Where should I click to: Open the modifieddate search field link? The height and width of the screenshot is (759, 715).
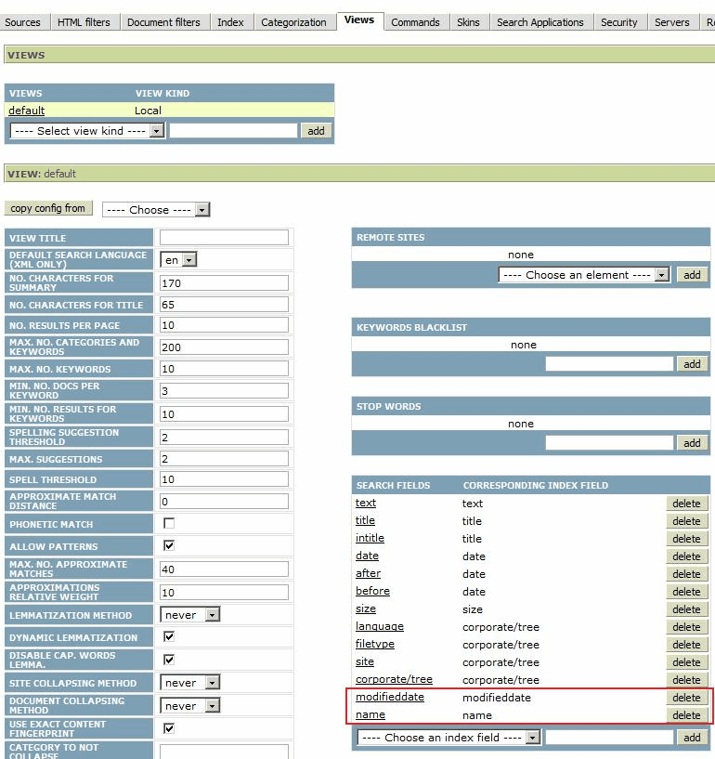(x=390, y=697)
